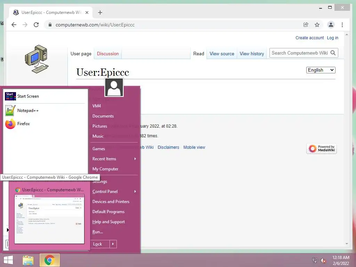Bookmark this page with the star

click(317, 25)
